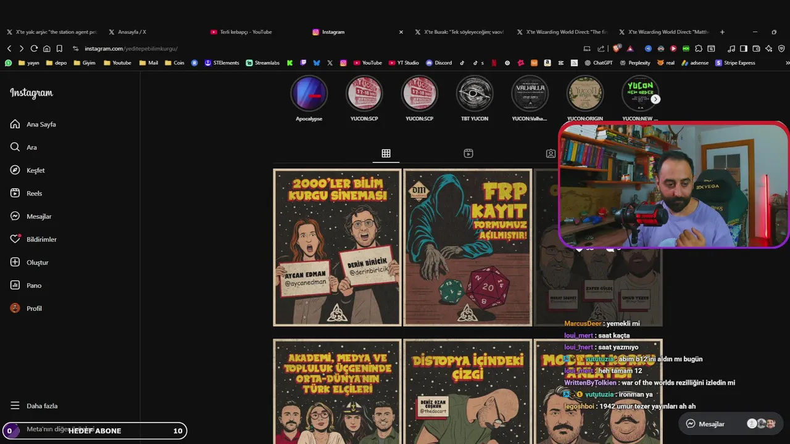Open the Akademi, Medya ve Topluluk post

pyautogui.click(x=337, y=391)
